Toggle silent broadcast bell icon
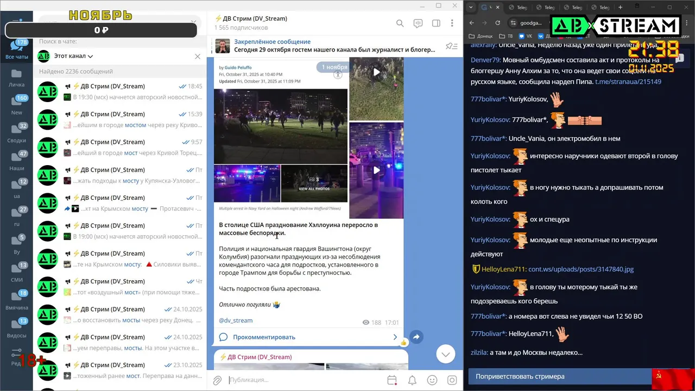 [412, 380]
